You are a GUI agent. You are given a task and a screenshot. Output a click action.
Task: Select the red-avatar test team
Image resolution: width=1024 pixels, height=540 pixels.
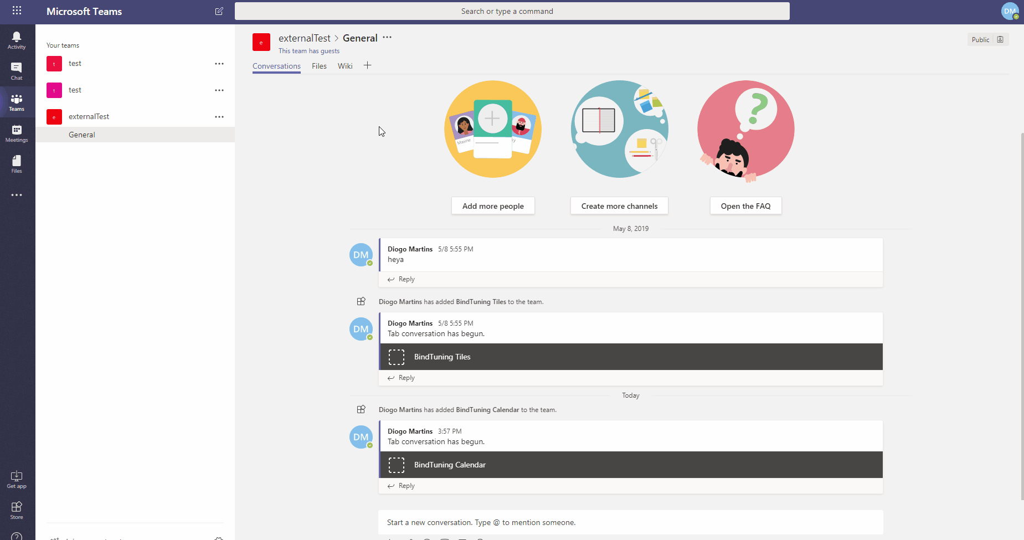coord(135,64)
